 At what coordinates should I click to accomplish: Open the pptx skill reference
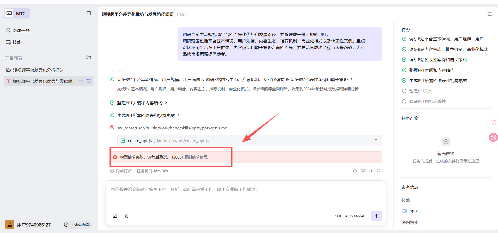pyautogui.click(x=410, y=211)
